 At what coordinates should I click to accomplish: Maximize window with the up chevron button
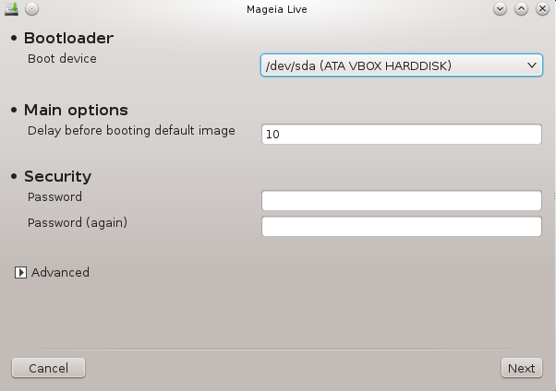(521, 9)
